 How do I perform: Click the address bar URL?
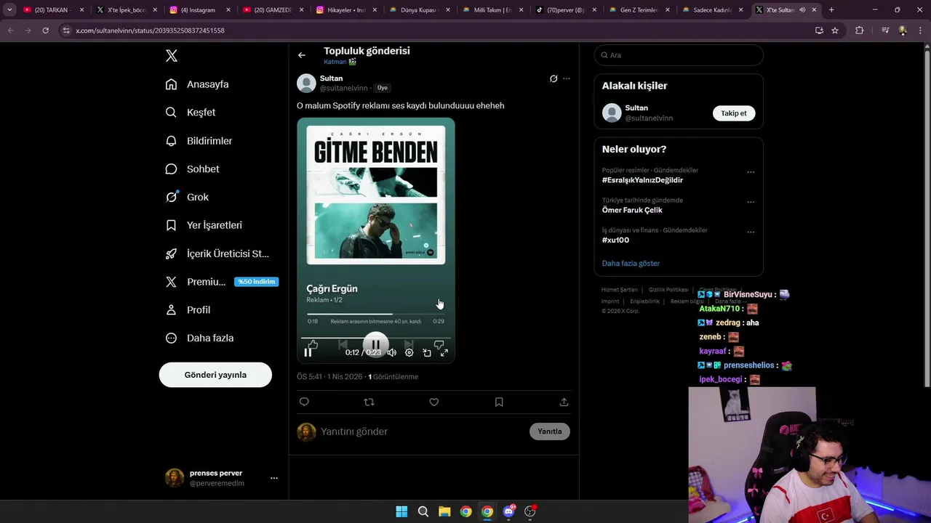pos(150,31)
